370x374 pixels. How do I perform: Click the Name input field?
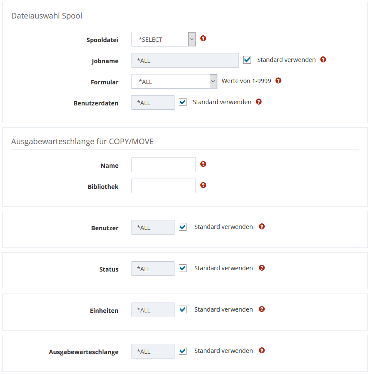[164, 165]
